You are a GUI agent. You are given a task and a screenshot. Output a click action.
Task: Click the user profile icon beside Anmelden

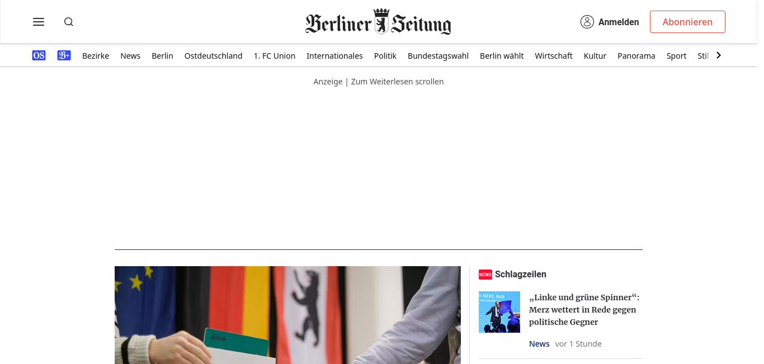587,22
